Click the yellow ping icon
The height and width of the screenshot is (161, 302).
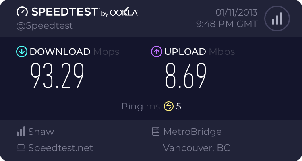[x=169, y=107]
